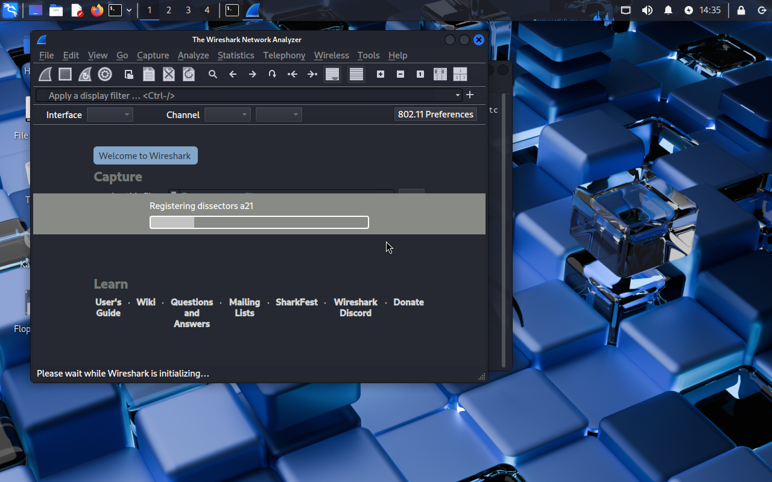Click the zoom in plus icon

pyautogui.click(x=381, y=74)
